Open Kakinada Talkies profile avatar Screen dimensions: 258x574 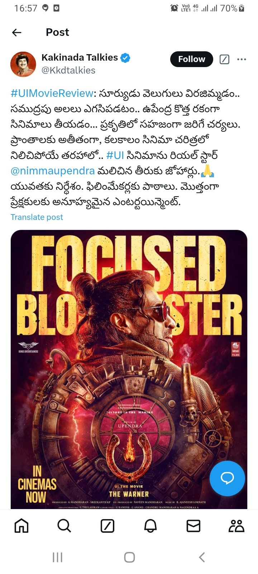point(23,64)
